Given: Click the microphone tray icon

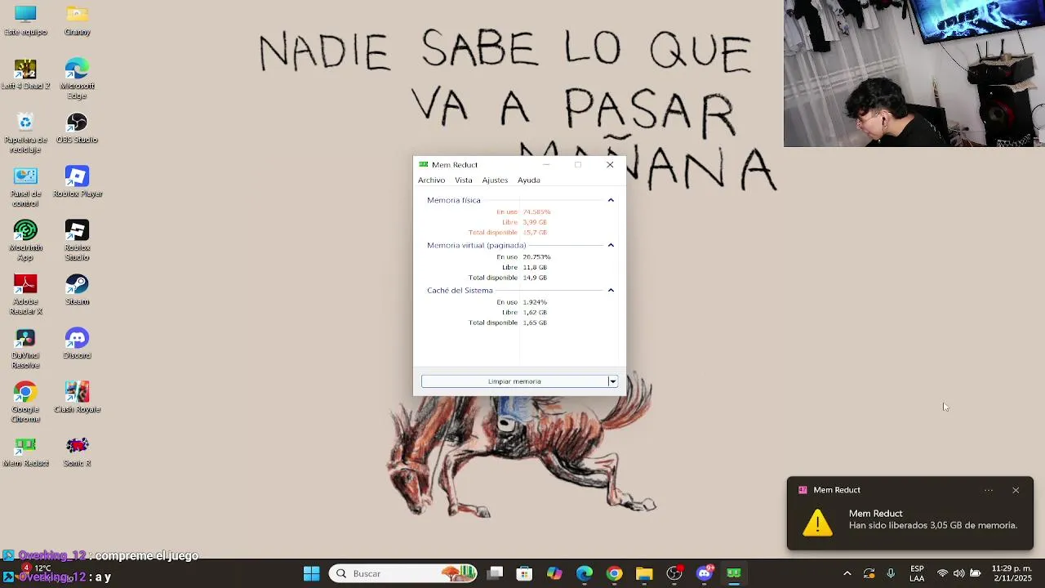Looking at the screenshot, I should (891, 573).
